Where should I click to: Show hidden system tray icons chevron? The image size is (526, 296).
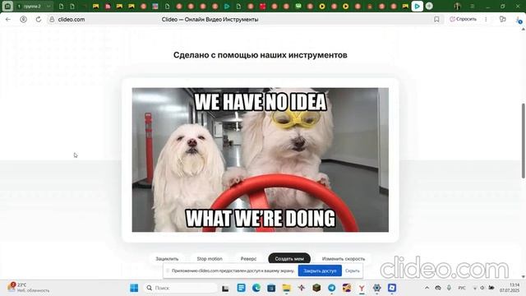427,288
